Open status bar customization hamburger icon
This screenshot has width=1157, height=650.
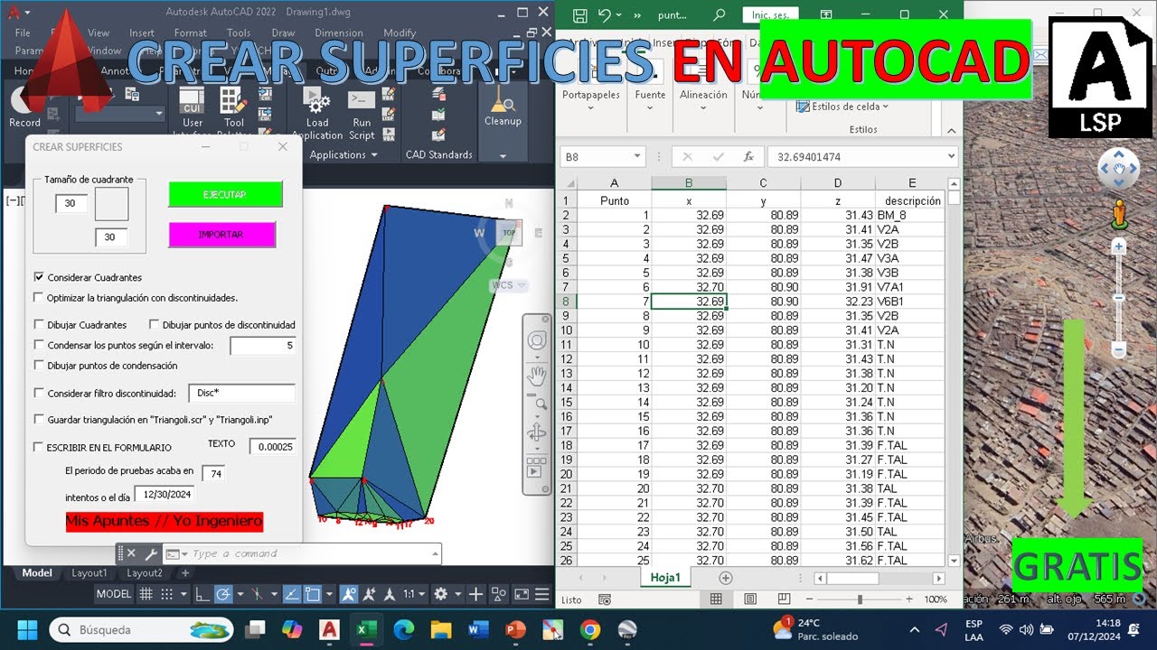click(542, 594)
